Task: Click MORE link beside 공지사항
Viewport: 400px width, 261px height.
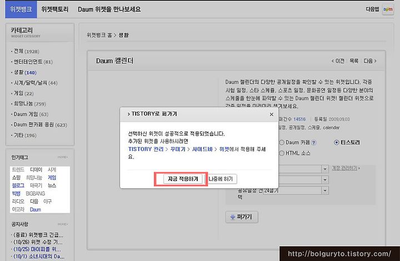Action: (62, 224)
